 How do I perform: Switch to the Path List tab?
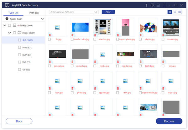(x=34, y=13)
